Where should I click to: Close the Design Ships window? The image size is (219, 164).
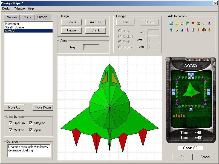click(215, 3)
